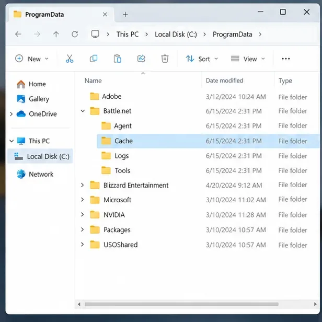Click the Blizzard Entertainment folder name
The image size is (322, 322).
136,185
